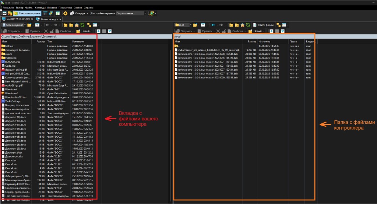Click the filter icon in local panel toolbar

tap(37, 25)
